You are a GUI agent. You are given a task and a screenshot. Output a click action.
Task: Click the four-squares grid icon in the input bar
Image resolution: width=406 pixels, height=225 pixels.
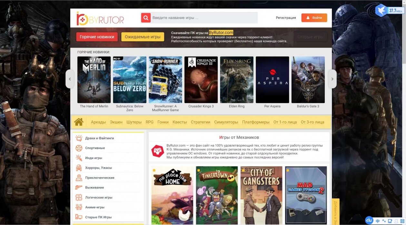[402, 221]
